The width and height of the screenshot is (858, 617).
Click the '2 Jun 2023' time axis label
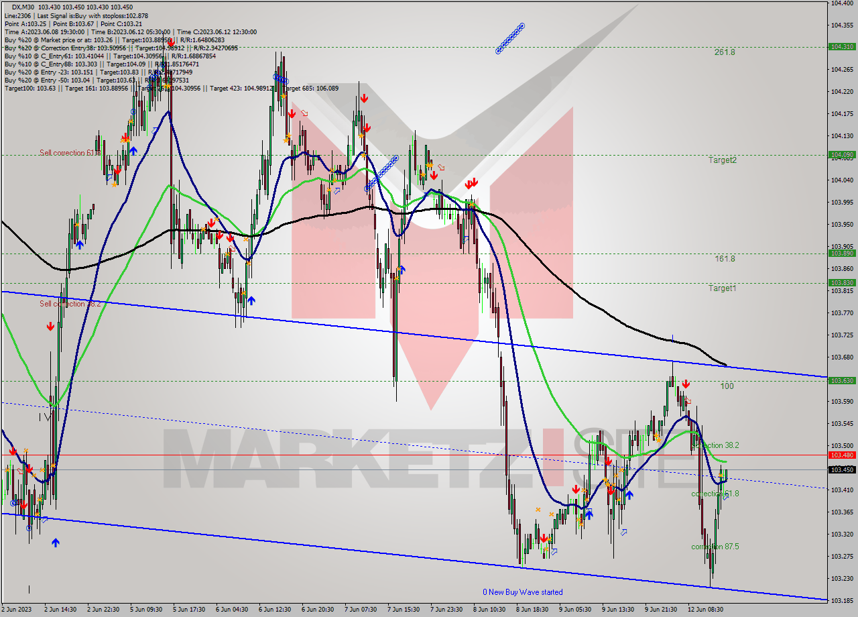click(x=17, y=610)
